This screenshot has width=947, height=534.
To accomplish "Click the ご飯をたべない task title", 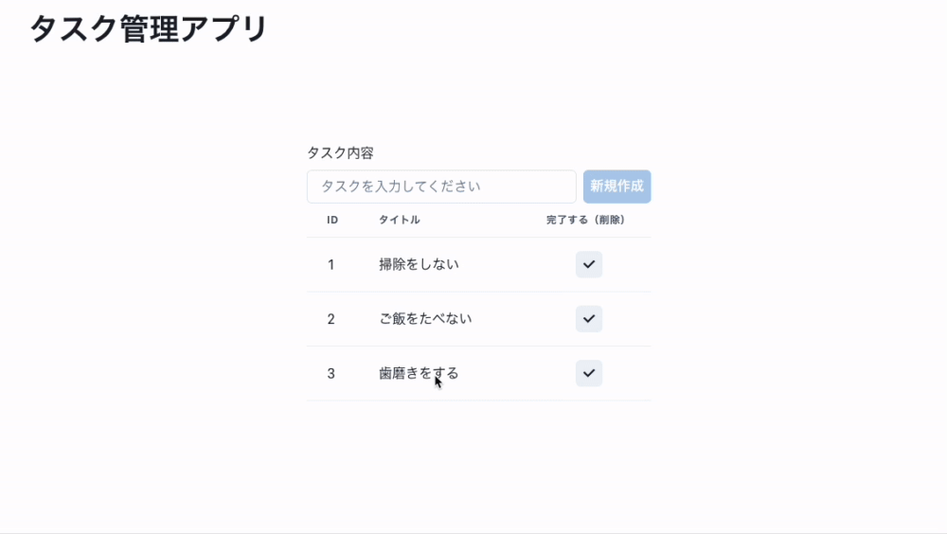I will pos(425,319).
